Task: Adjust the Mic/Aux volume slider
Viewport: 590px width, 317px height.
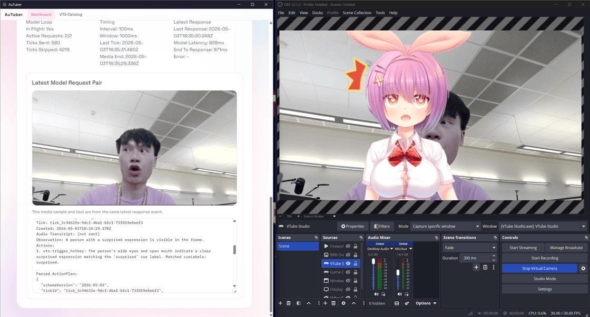Action: (398, 272)
